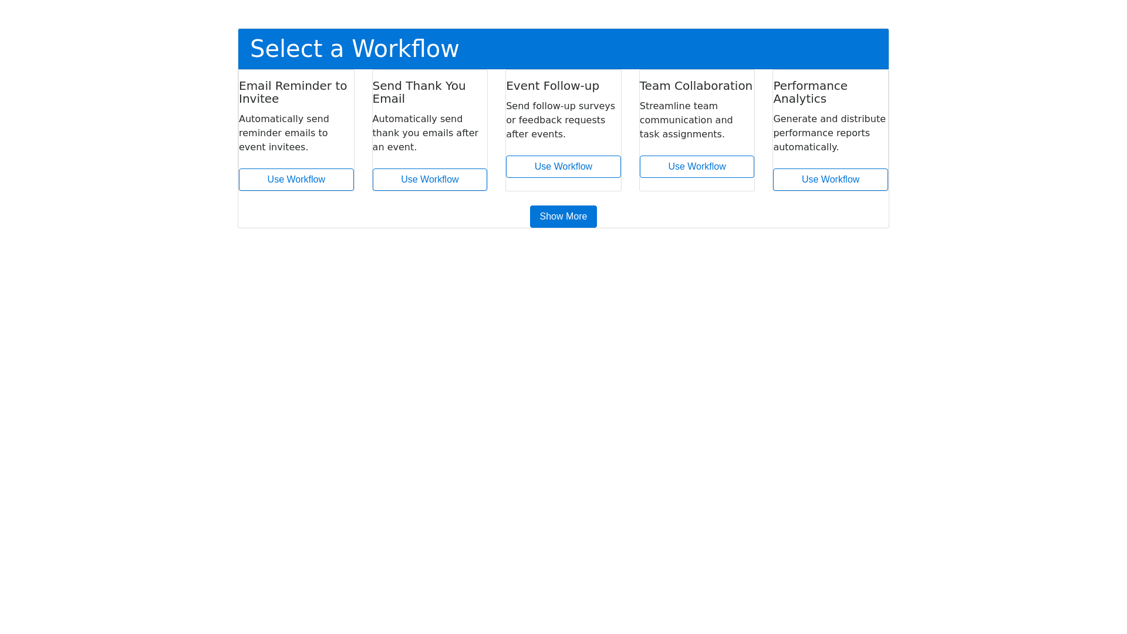
Task: Click the Email Reminder to Invitee title
Action: (292, 92)
